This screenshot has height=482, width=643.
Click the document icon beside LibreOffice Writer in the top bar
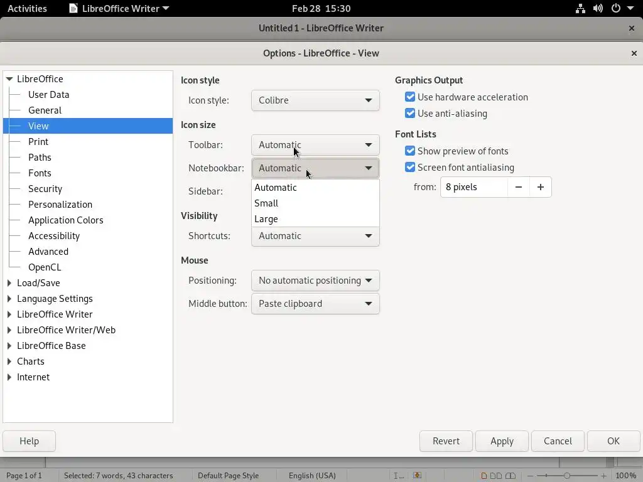click(73, 8)
